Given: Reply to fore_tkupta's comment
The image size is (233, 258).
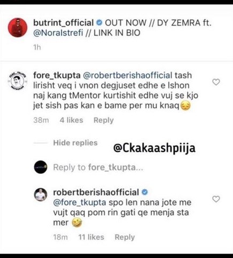Looking at the screenshot, I should click(x=104, y=120).
